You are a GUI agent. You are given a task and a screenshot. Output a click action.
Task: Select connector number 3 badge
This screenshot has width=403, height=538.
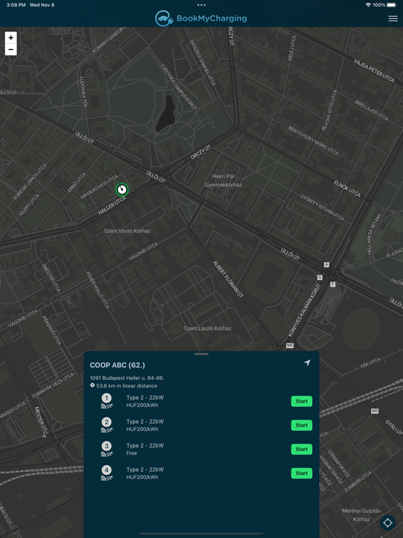tap(106, 446)
